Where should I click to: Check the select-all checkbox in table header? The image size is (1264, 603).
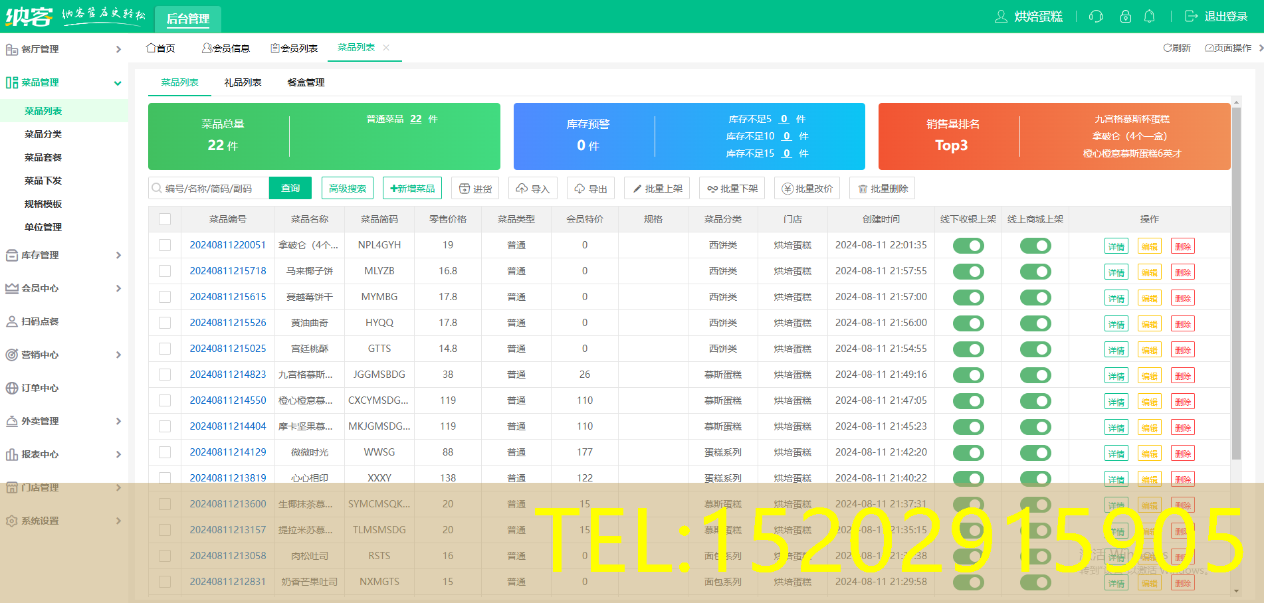(165, 218)
